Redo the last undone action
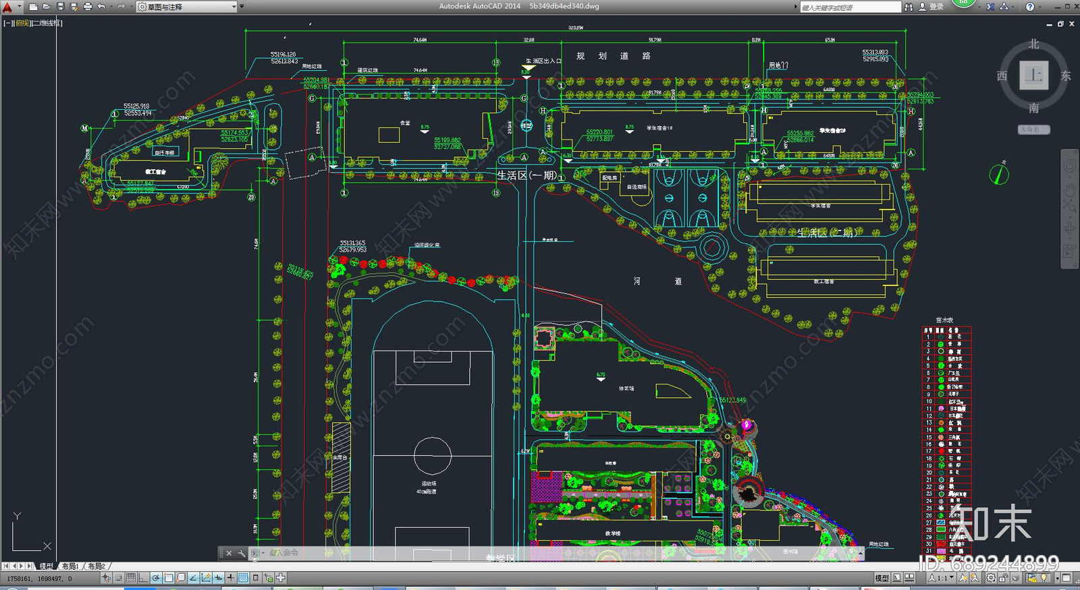Image resolution: width=1080 pixels, height=590 pixels. [x=121, y=7]
